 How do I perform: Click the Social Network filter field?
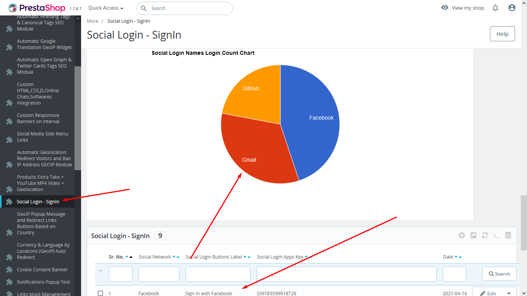pyautogui.click(x=159, y=274)
